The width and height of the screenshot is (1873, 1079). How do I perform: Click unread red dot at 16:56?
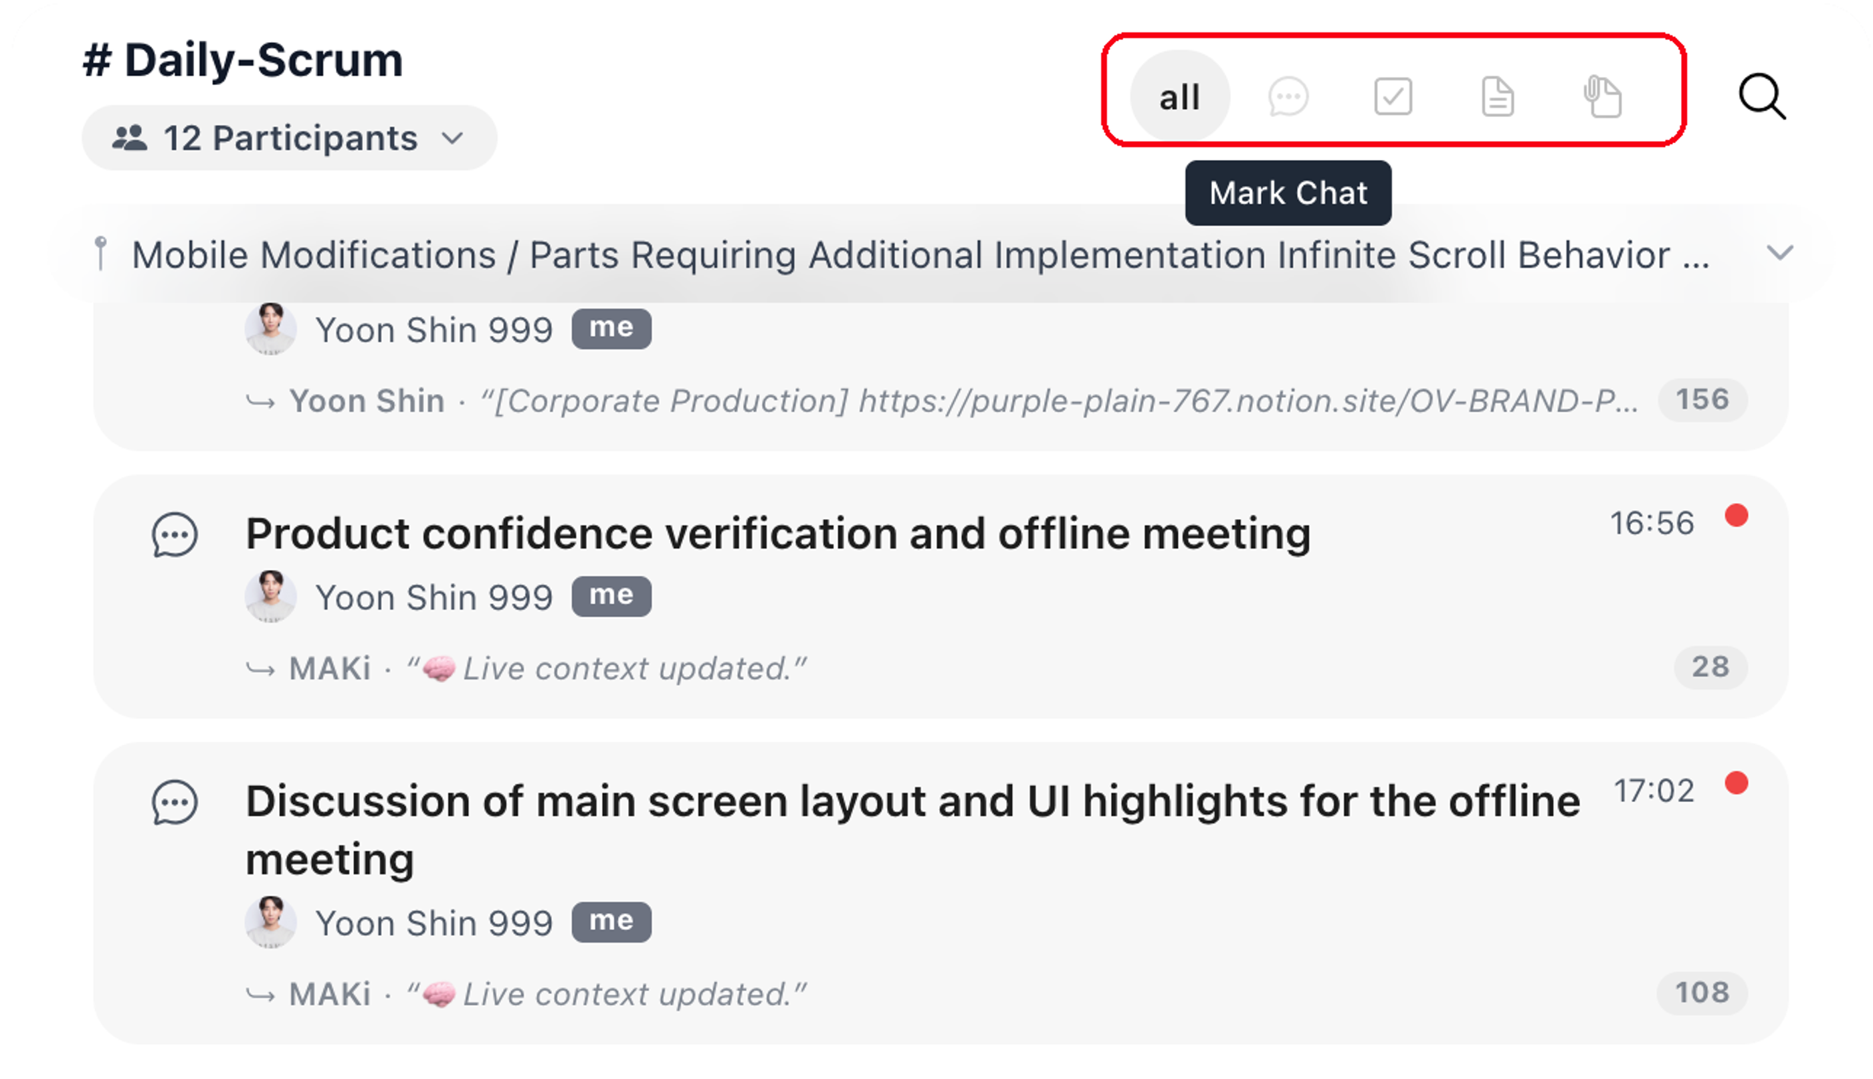1736,516
